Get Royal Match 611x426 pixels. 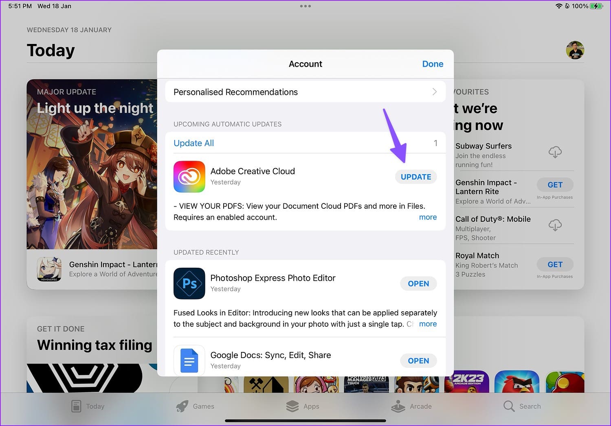pyautogui.click(x=555, y=264)
